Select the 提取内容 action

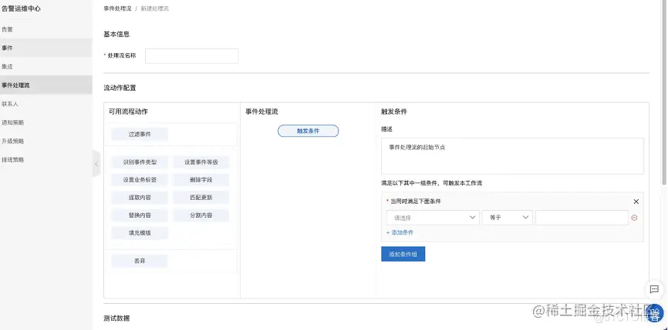pyautogui.click(x=140, y=198)
